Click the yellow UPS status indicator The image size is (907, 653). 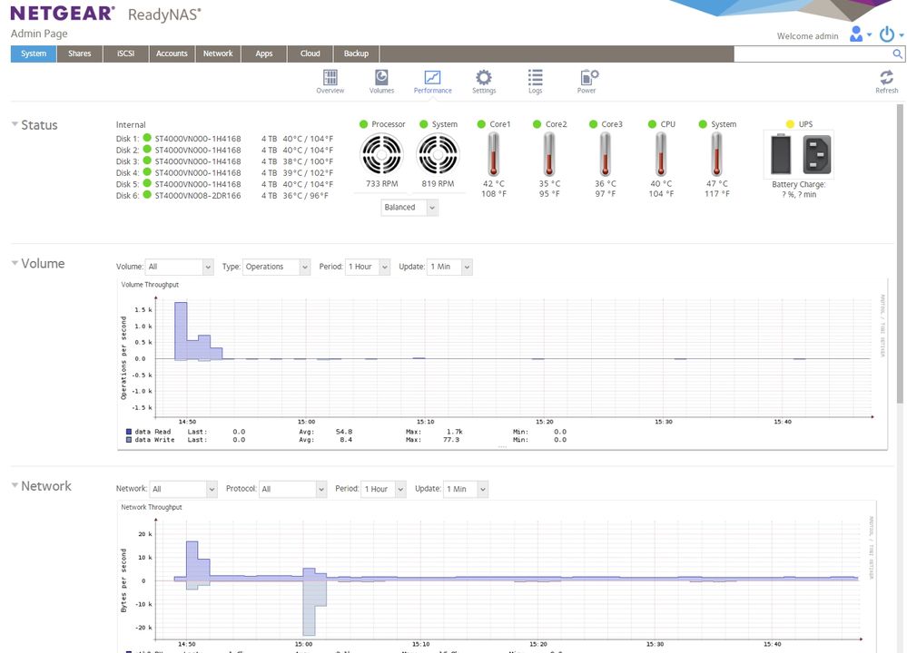coord(790,124)
